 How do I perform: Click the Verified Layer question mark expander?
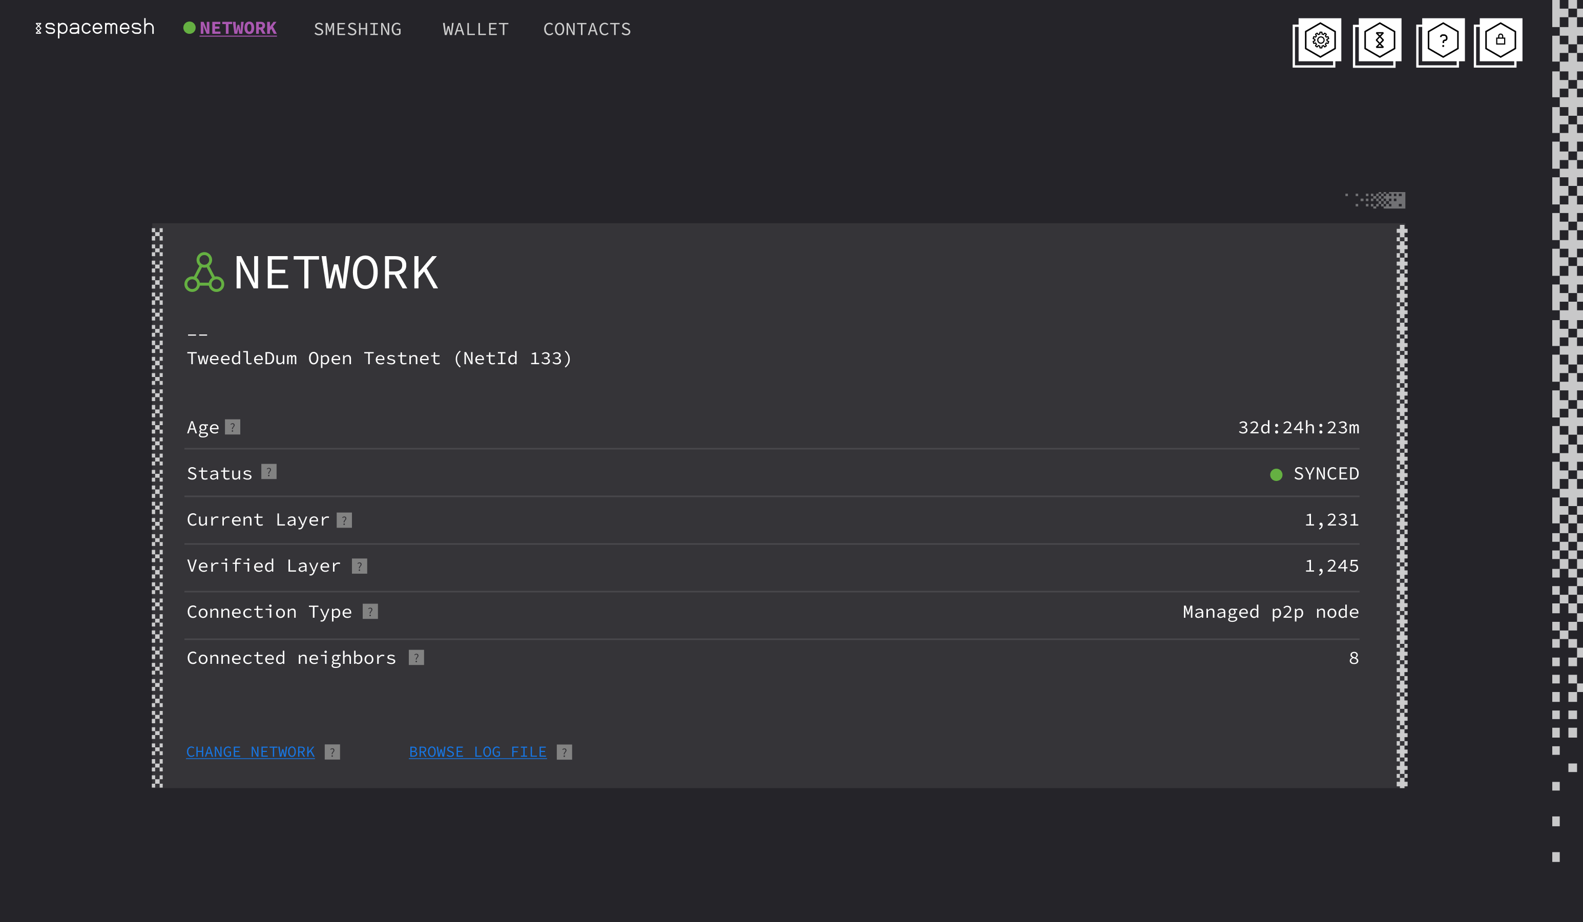click(x=359, y=565)
